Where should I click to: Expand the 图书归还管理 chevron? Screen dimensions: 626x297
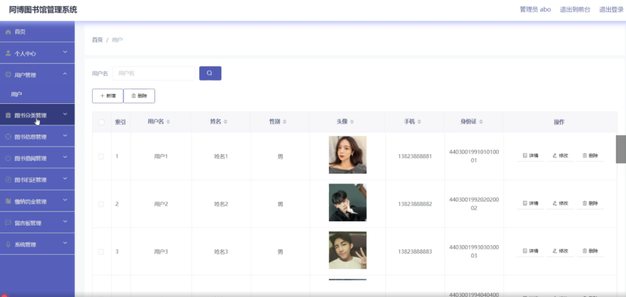pyautogui.click(x=65, y=179)
